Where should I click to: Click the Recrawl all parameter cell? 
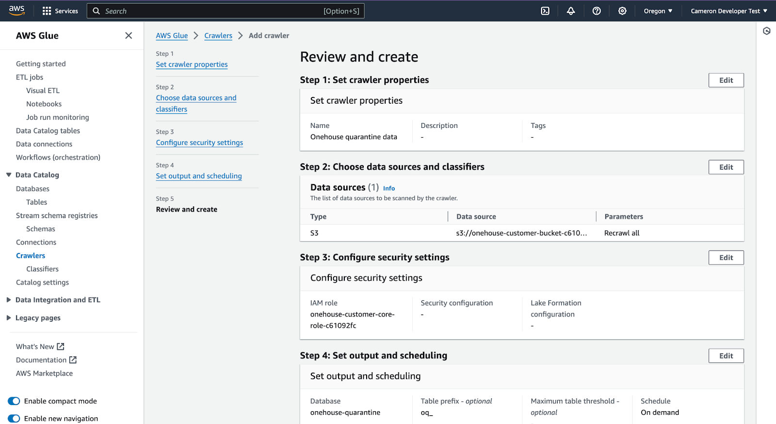tap(622, 233)
